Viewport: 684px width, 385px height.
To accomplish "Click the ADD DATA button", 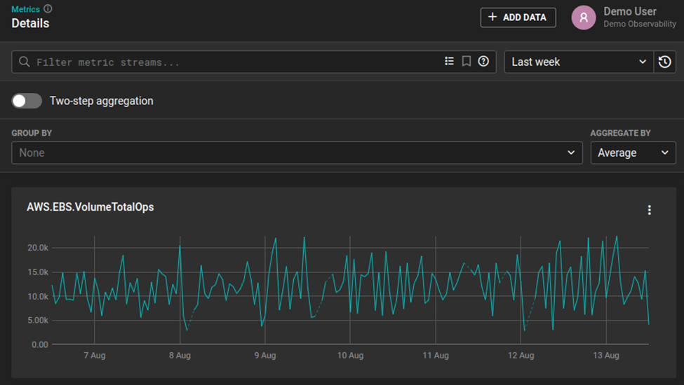I will 518,17.
